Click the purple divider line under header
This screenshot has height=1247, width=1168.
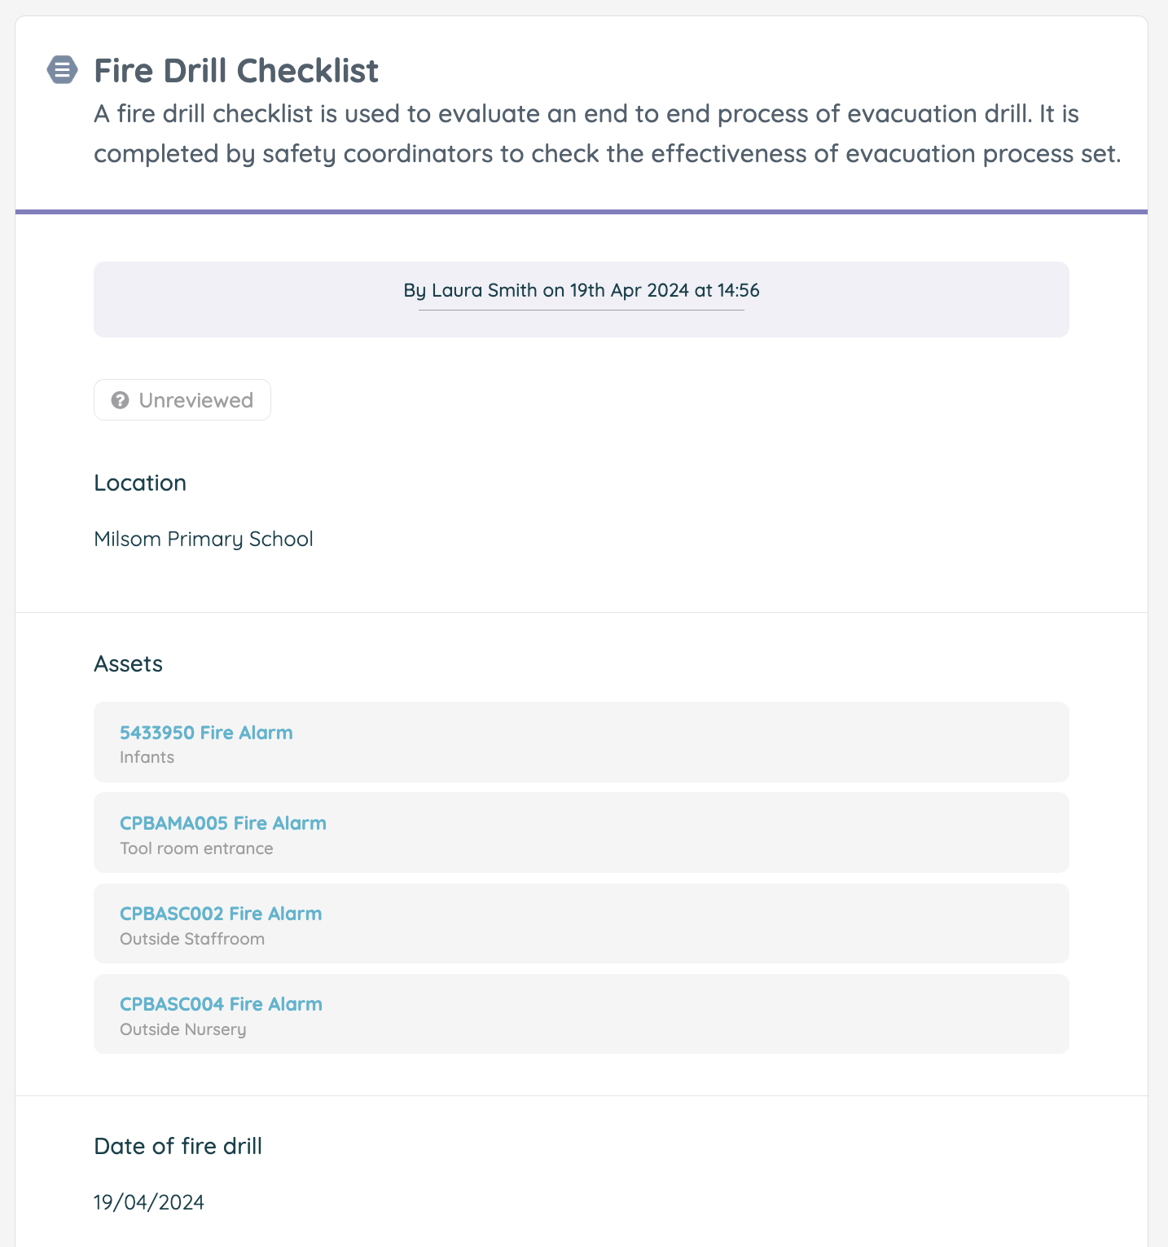coord(582,212)
